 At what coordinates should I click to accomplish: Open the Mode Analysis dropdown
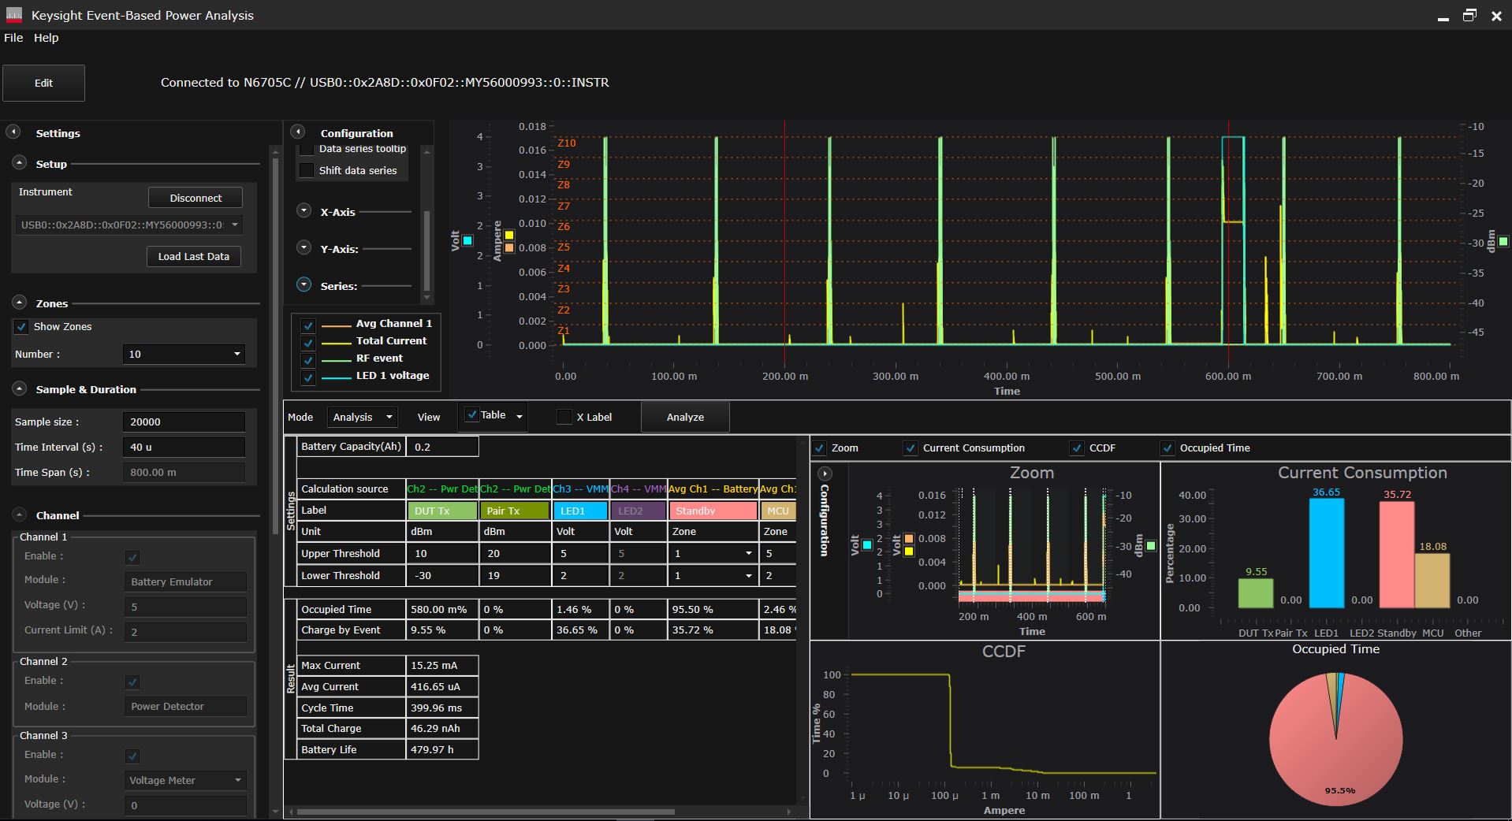click(x=362, y=417)
